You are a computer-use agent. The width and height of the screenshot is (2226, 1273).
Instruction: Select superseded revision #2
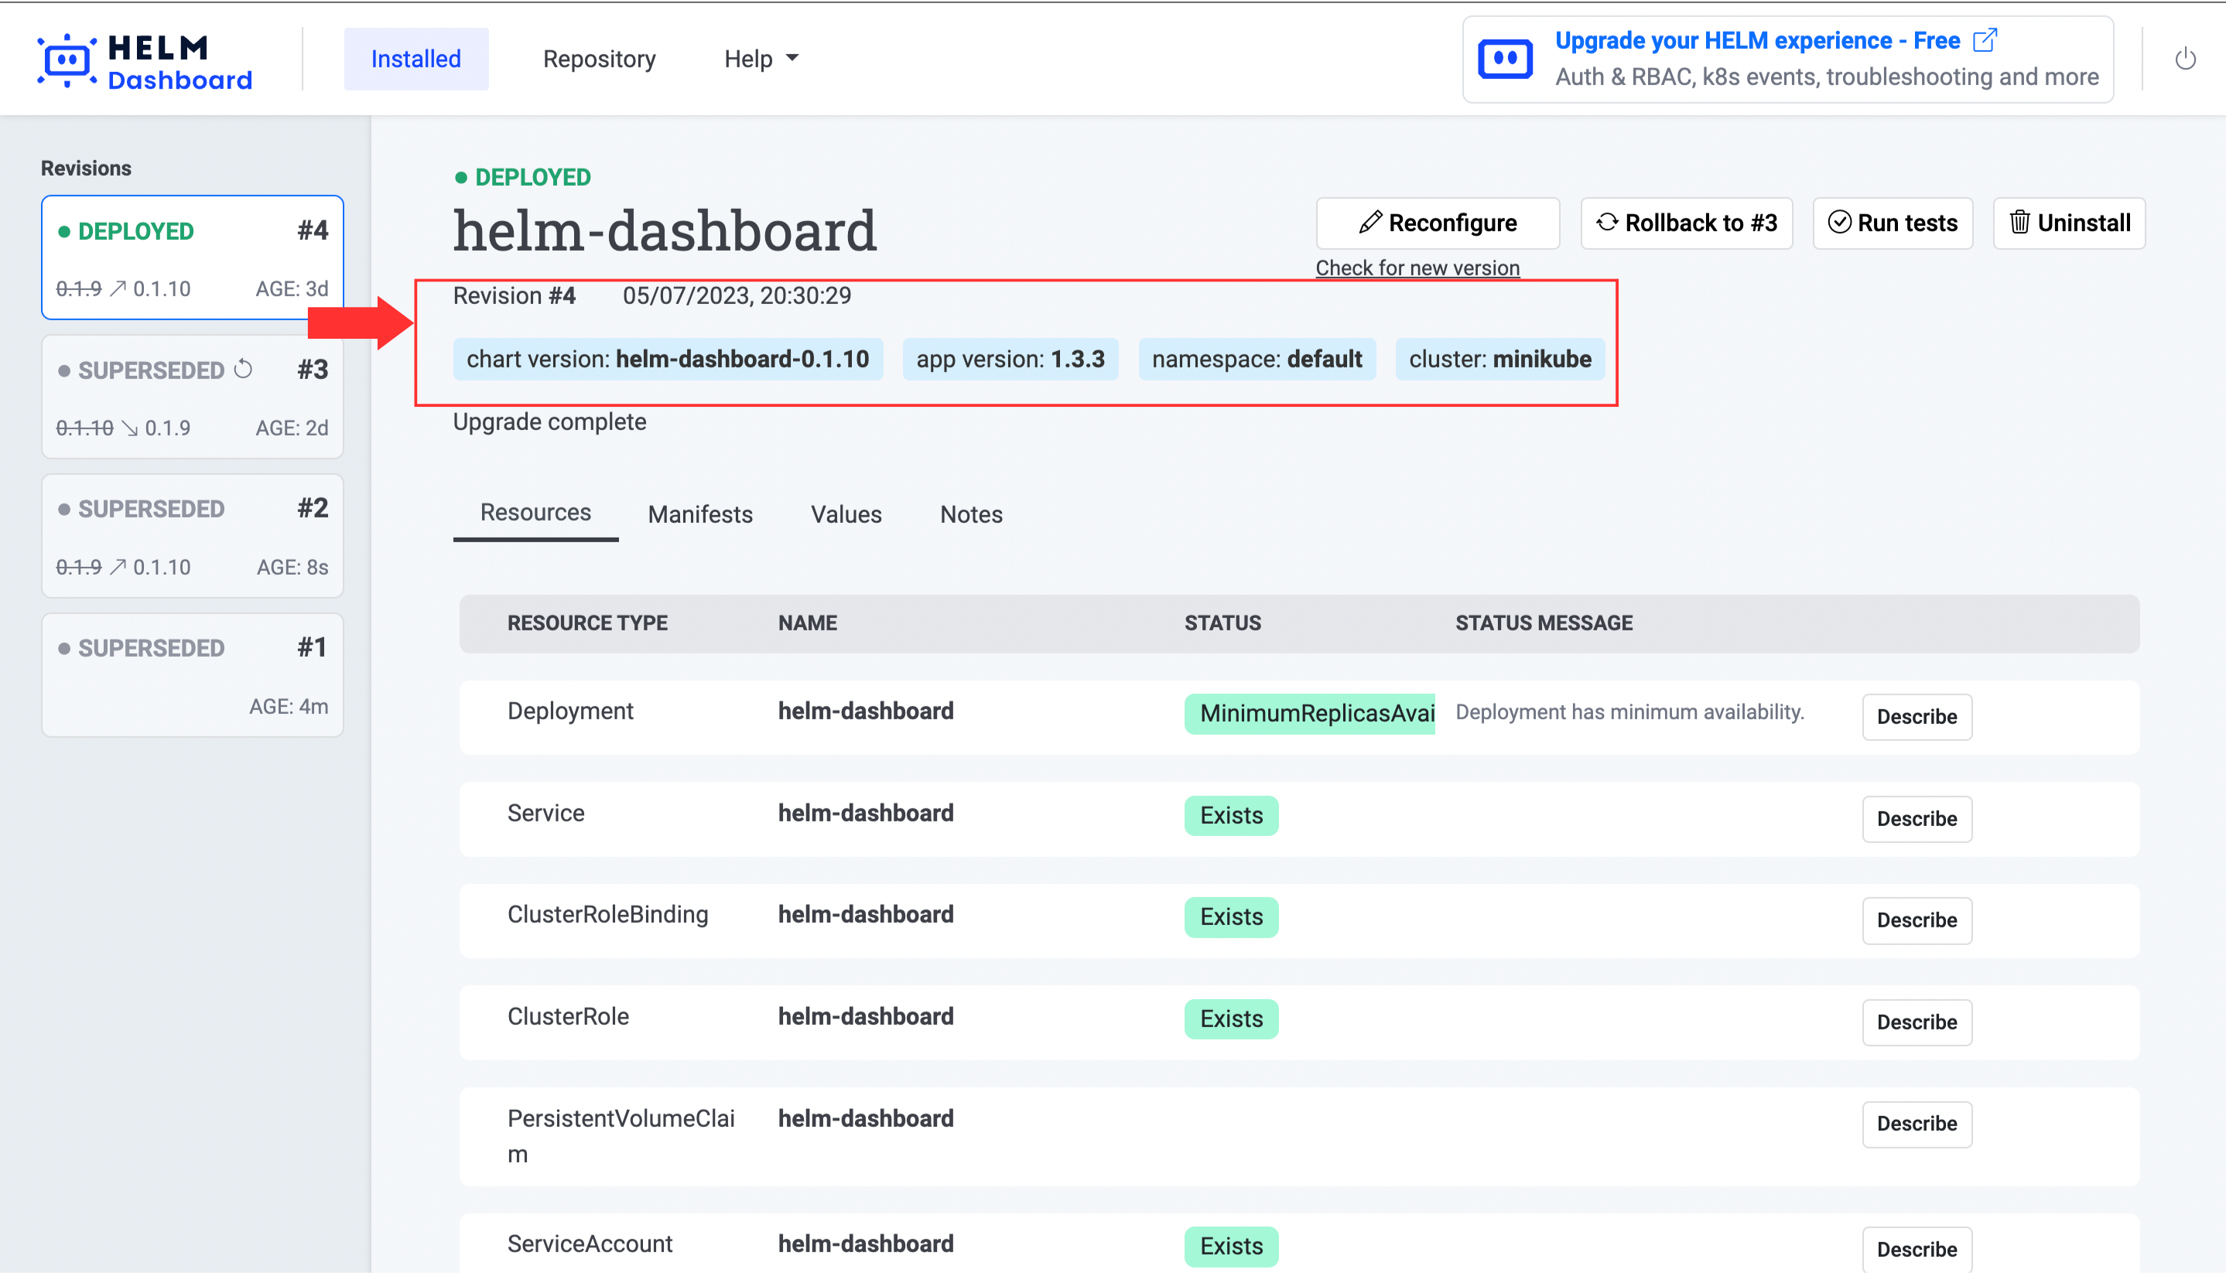pyautogui.click(x=193, y=536)
